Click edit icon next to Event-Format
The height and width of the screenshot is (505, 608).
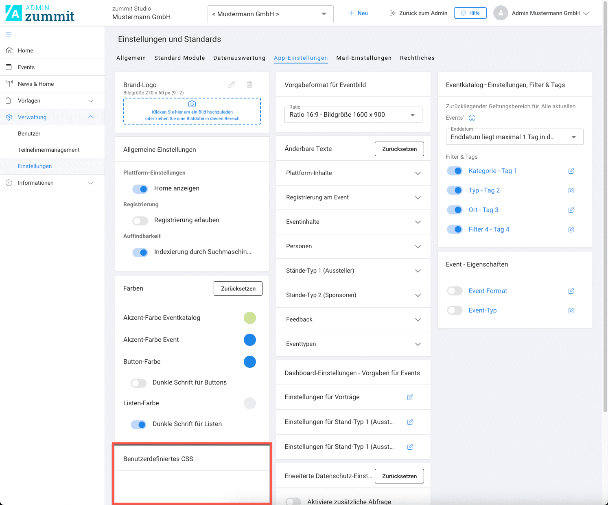coord(571,291)
